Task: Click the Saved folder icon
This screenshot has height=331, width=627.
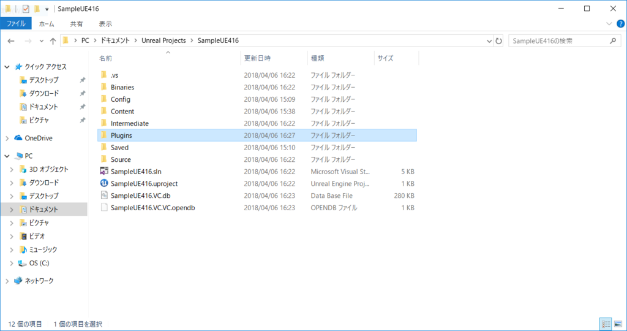Action: (104, 147)
